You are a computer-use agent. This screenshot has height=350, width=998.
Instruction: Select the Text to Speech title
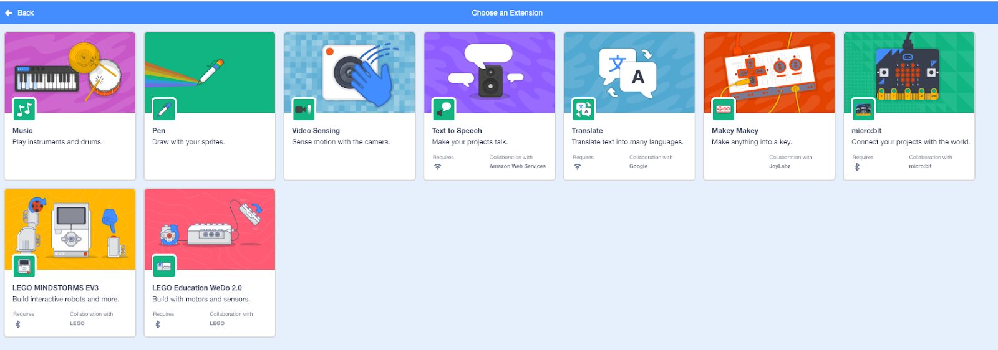[457, 131]
